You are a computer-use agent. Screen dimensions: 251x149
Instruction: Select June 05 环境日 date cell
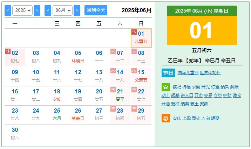click(78, 57)
